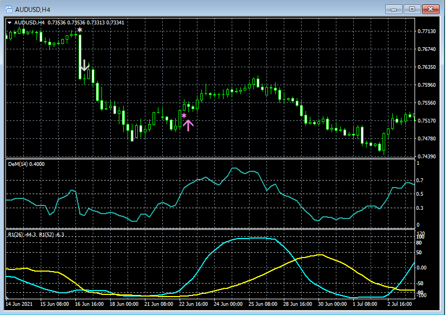Screen dimensions: 446x315
Task: Click the 0.74390 price on the scale
Action: click(428, 157)
